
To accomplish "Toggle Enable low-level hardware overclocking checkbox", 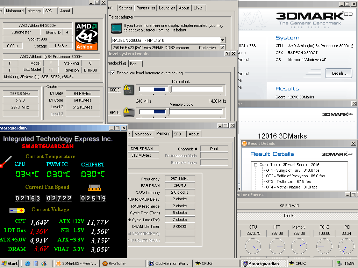I will coord(113,73).
